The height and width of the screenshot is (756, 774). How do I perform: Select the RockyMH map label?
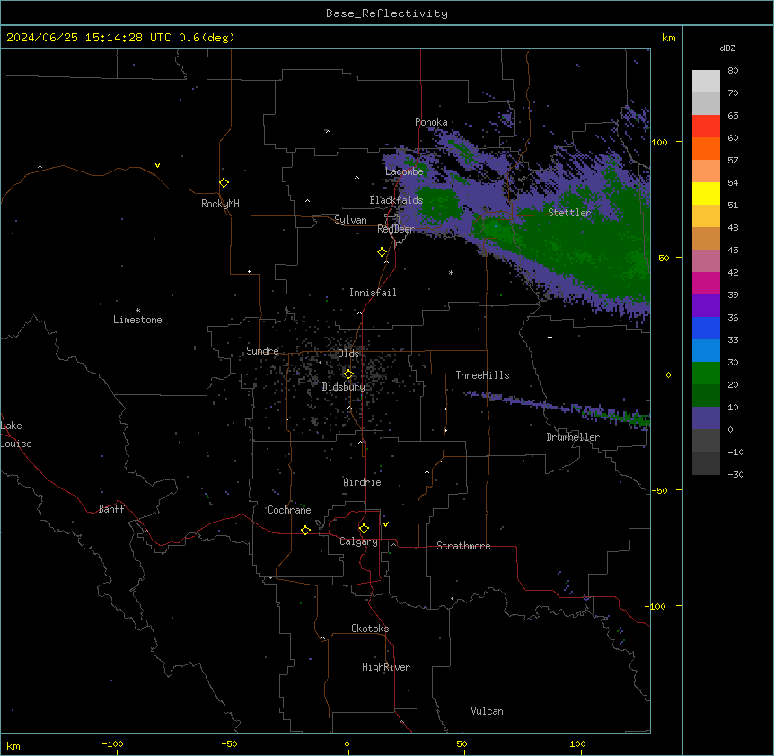point(220,204)
